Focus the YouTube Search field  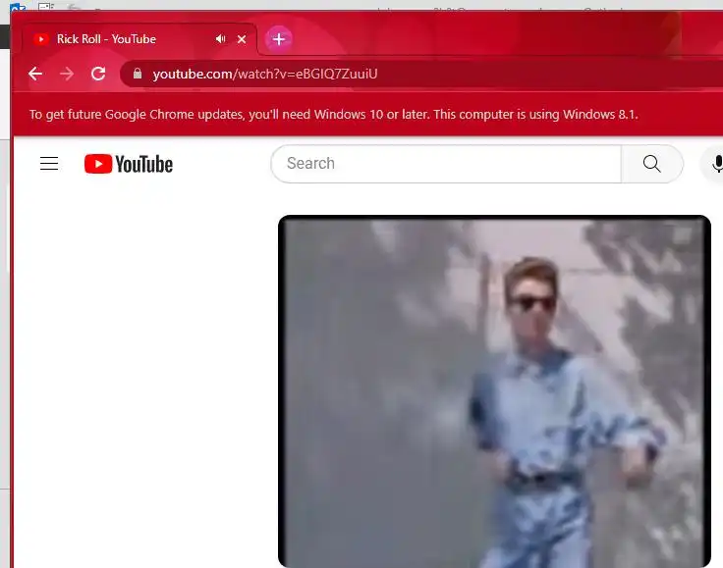[446, 164]
